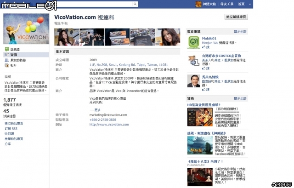Open the HD是高畫質還是噱頭 ad title
The width and height of the screenshot is (294, 188).
point(204,105)
